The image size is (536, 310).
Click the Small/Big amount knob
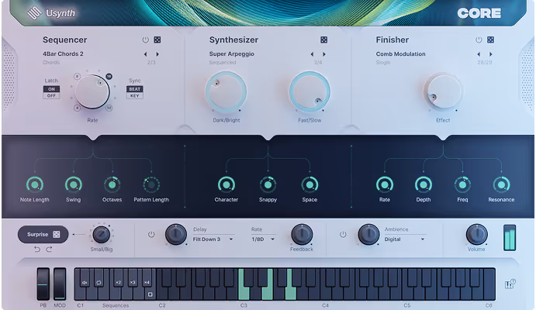pos(101,235)
